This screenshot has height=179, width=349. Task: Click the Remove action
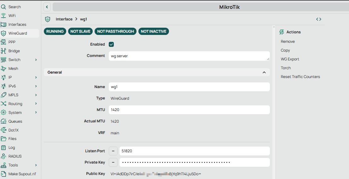tap(288, 42)
